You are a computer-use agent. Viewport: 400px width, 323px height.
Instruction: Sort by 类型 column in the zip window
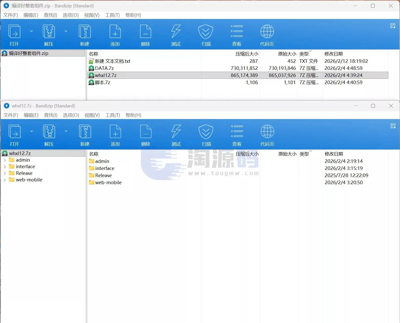point(304,54)
